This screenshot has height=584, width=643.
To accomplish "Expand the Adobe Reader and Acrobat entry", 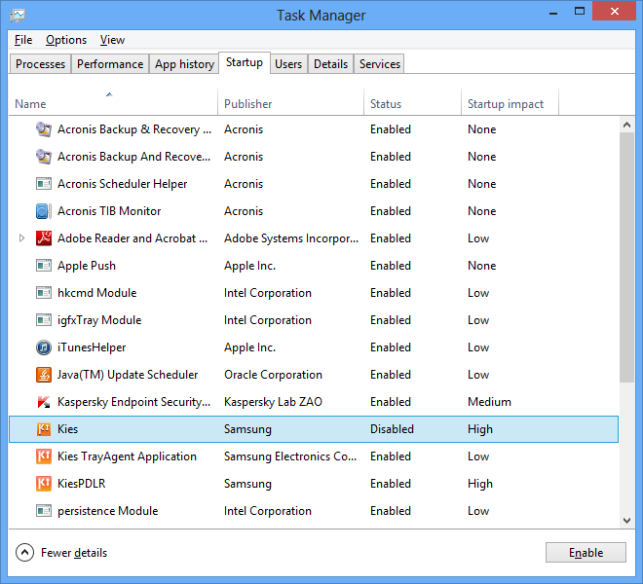I will (x=22, y=238).
